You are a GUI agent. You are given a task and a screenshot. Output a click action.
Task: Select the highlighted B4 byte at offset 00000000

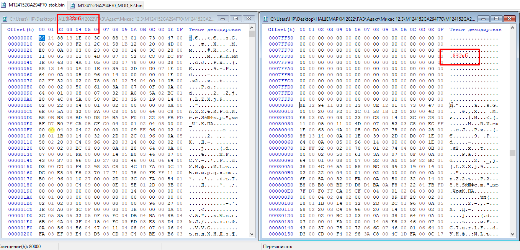pos(41,38)
